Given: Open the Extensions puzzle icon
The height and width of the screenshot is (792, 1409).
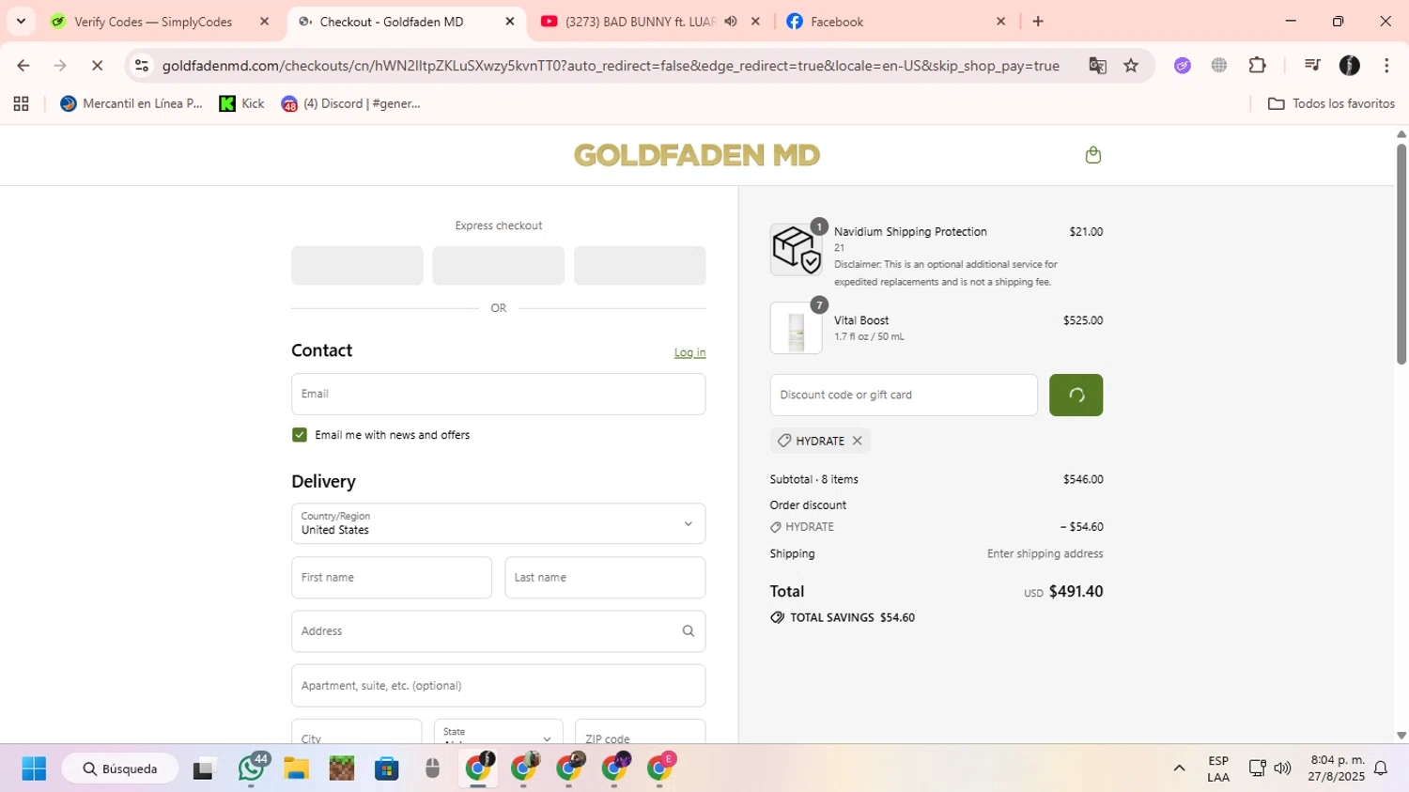Looking at the screenshot, I should tap(1257, 66).
